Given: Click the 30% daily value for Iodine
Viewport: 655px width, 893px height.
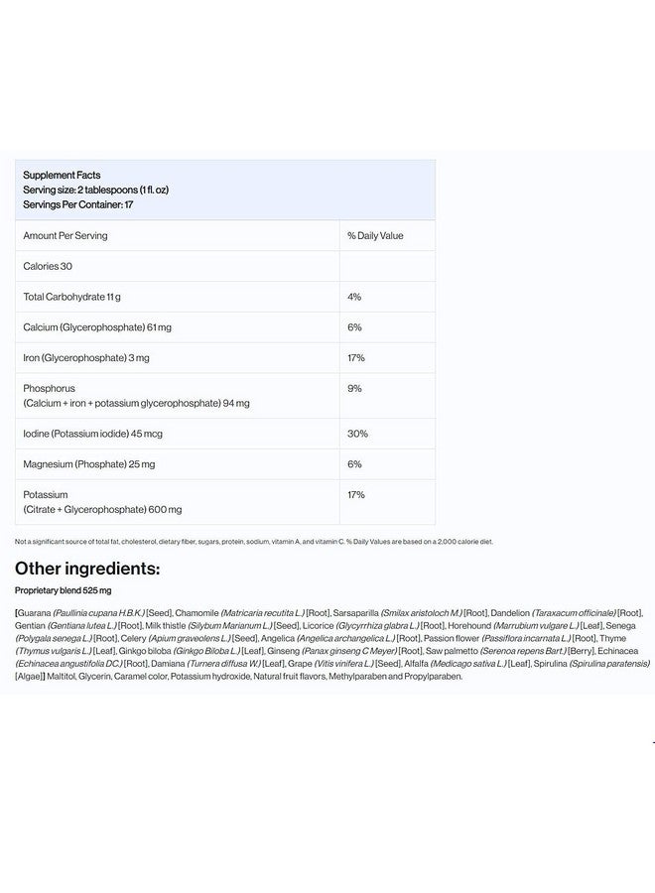Looking at the screenshot, I should [x=357, y=434].
